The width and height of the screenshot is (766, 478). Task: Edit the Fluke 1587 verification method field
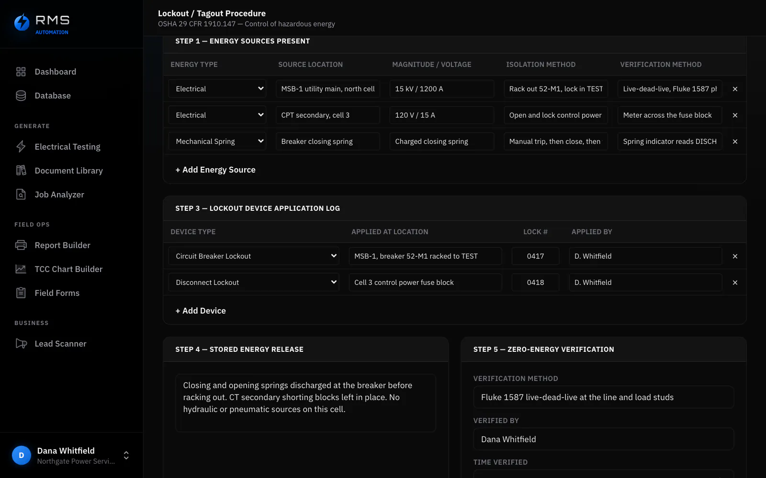click(x=604, y=397)
